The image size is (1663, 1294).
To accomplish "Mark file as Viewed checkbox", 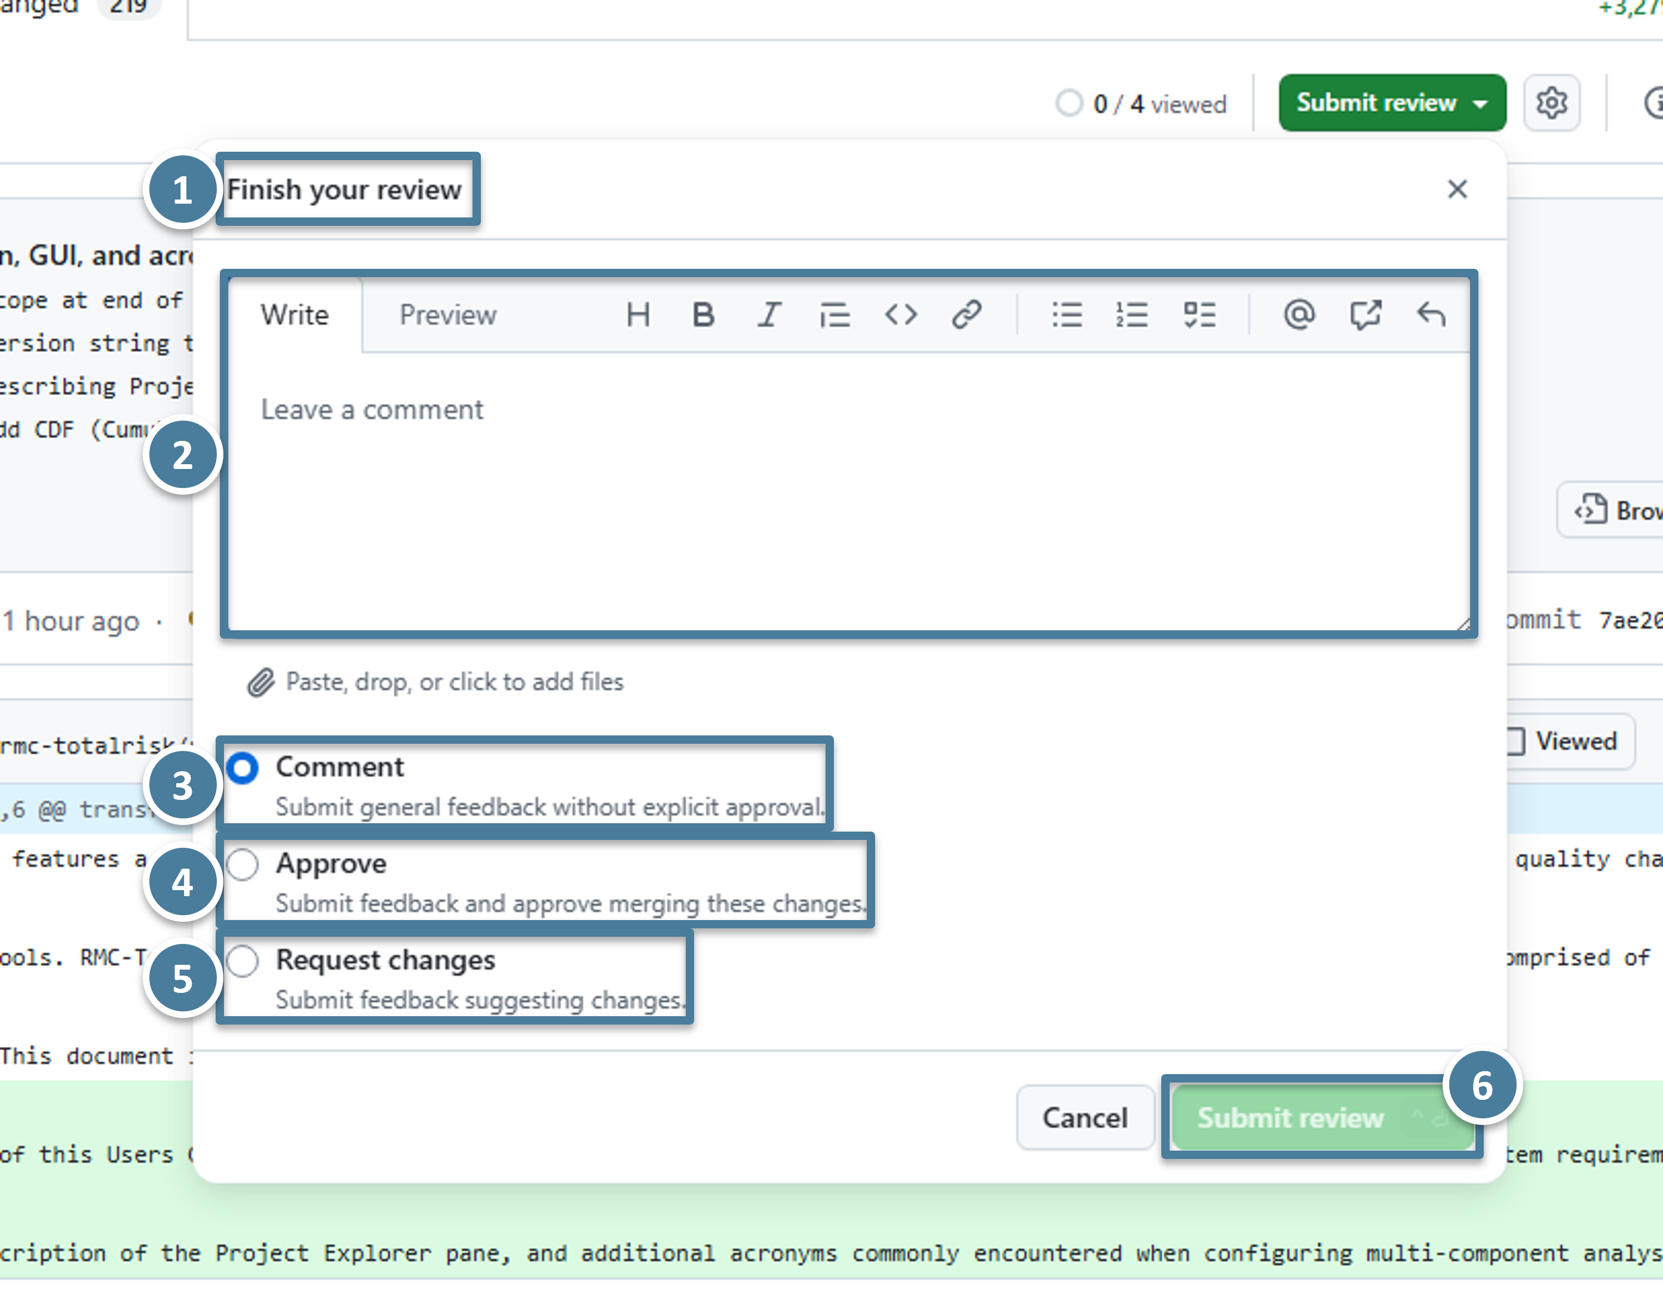I will coord(1516,741).
